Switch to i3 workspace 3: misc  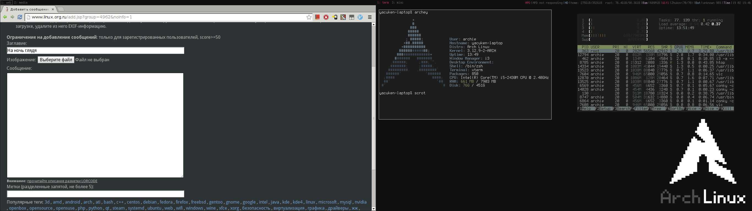tap(397, 3)
